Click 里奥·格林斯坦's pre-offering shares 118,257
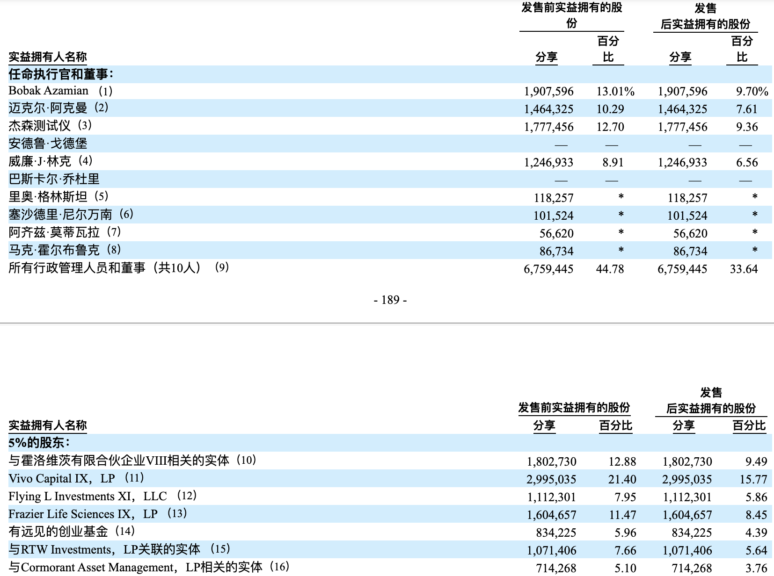This screenshot has height=576, width=774. pos(554,198)
